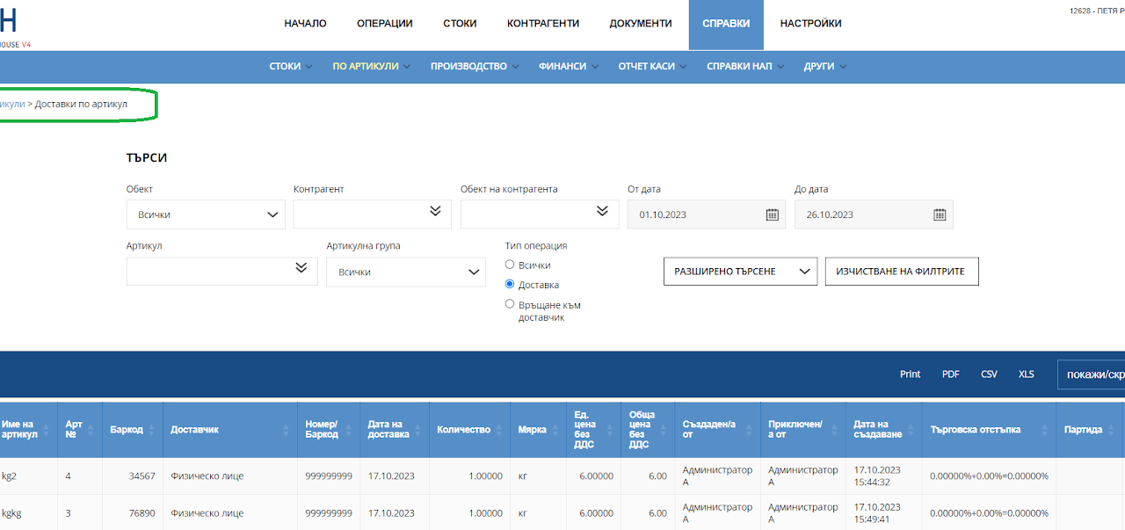Expand the Разширено търсене dropdown
The image size is (1125, 530).
click(x=740, y=272)
